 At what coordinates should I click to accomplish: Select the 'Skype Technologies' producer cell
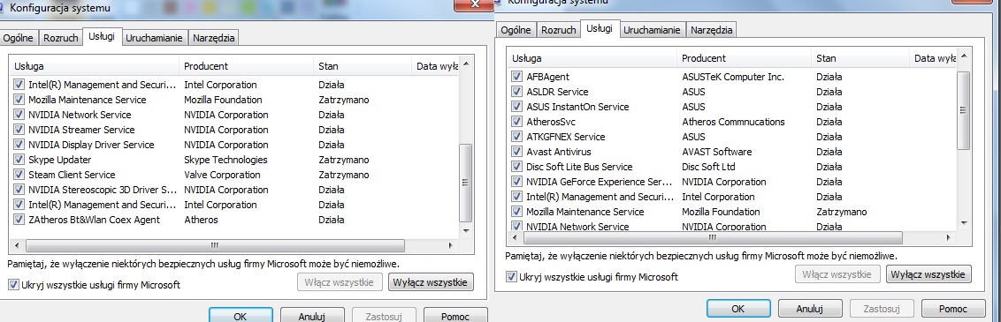[x=226, y=160]
